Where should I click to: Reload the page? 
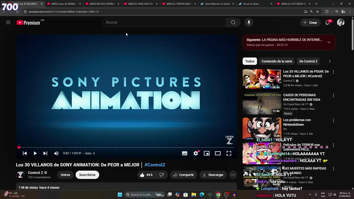point(17,12)
